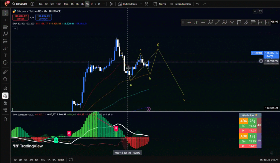Select the active 4h timeframe
The width and height of the screenshot is (280, 163).
tap(87, 4)
